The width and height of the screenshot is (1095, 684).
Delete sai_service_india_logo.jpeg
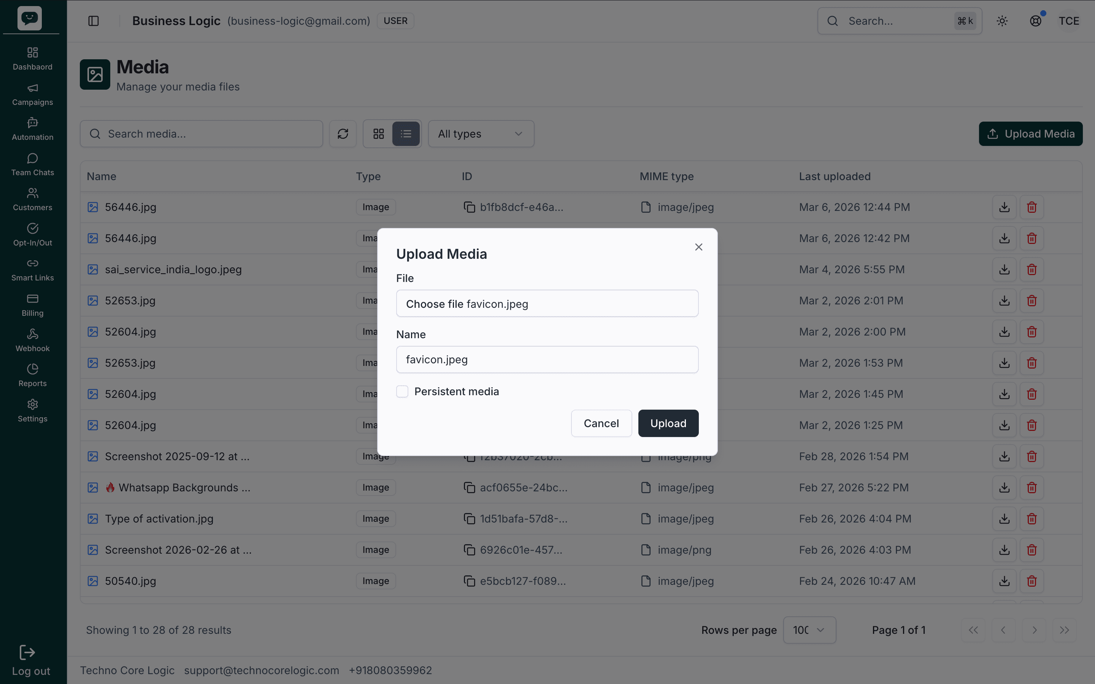(x=1032, y=270)
